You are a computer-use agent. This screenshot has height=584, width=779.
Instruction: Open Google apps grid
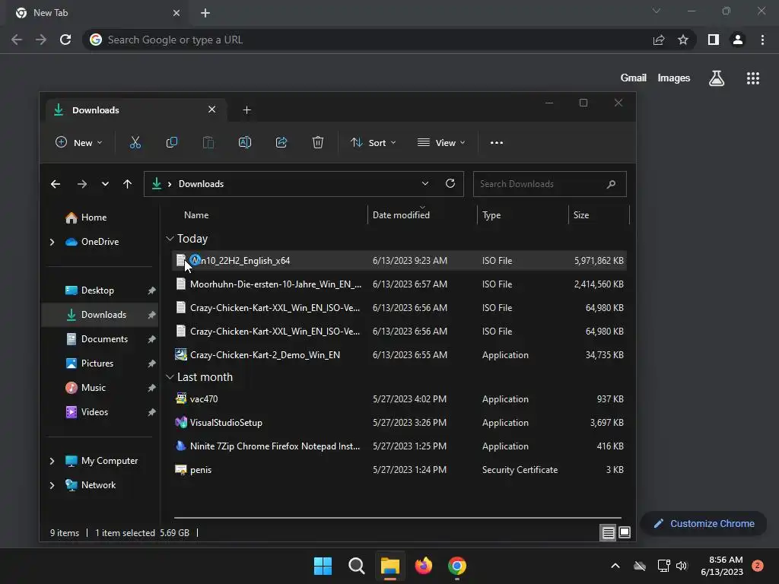(x=753, y=78)
